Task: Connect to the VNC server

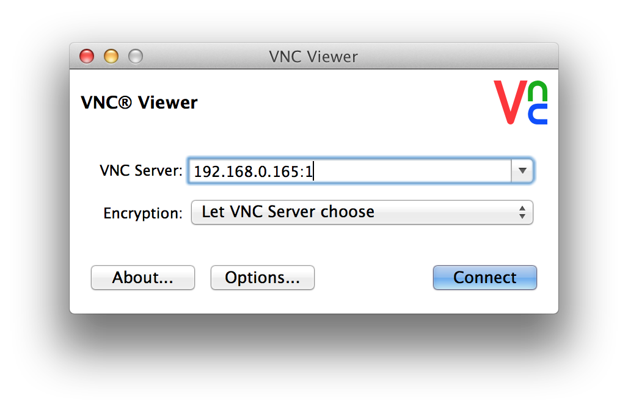Action: pyautogui.click(x=484, y=277)
